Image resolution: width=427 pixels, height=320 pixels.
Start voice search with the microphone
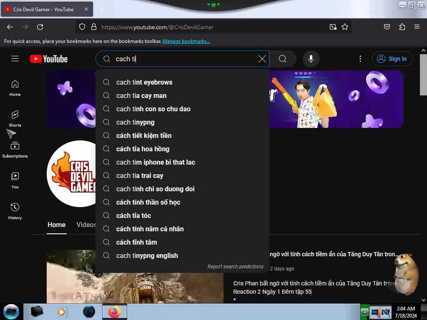pos(311,58)
